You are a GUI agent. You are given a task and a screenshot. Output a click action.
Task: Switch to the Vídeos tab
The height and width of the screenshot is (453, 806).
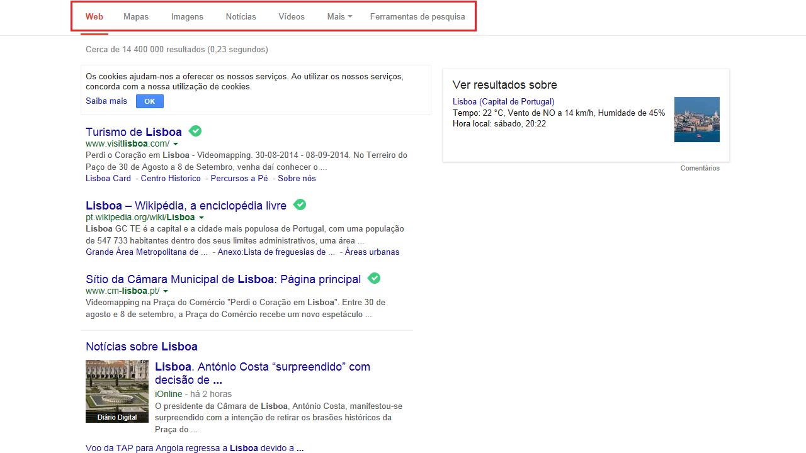click(x=292, y=17)
